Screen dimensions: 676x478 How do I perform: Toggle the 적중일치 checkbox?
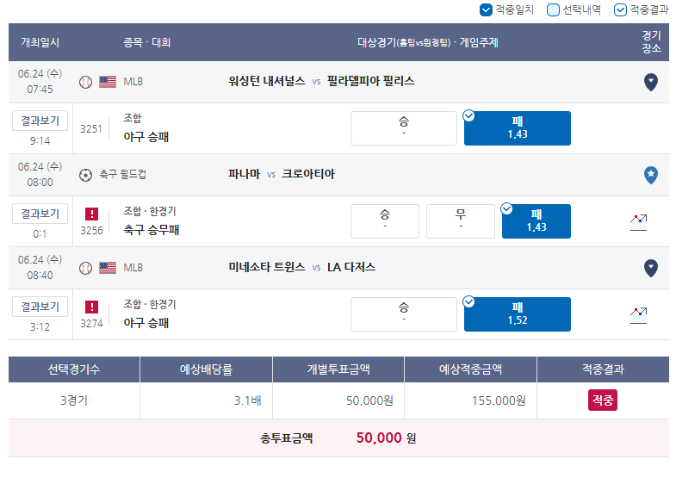486,10
